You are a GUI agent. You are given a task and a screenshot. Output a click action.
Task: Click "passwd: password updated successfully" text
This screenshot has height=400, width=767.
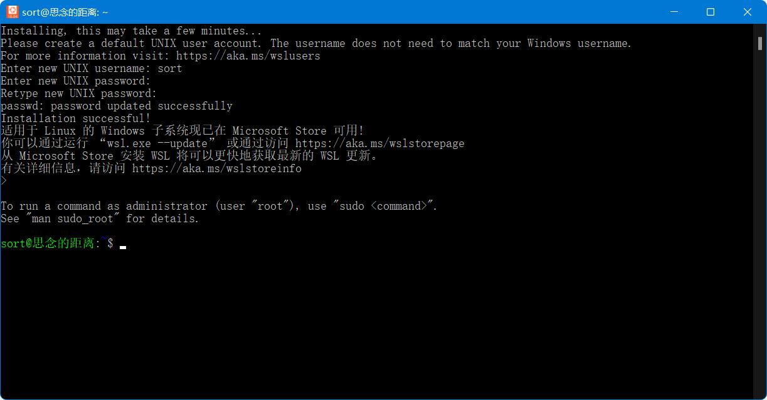[x=117, y=106]
